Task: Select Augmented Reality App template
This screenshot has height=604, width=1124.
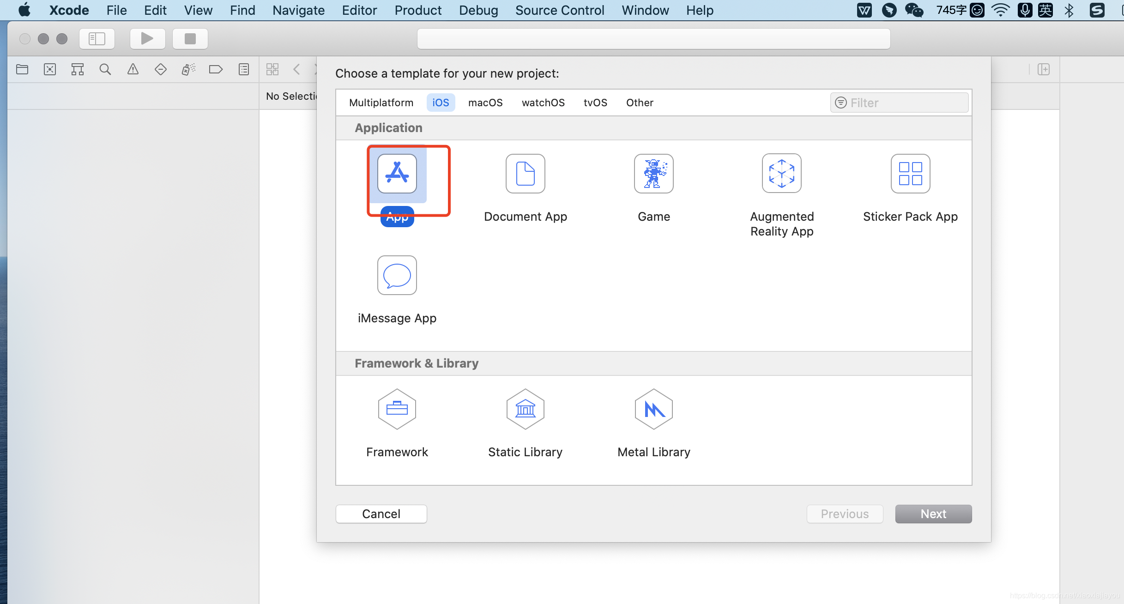Action: pos(781,174)
